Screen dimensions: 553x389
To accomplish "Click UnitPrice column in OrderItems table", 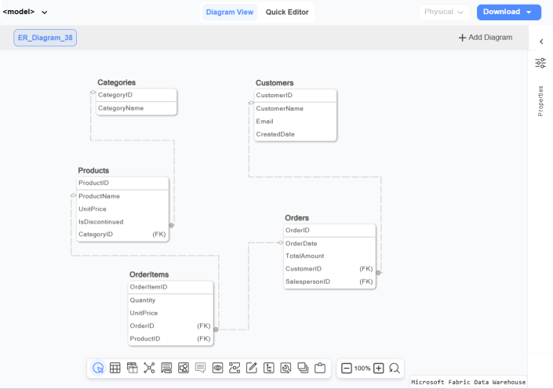I will [x=171, y=313].
